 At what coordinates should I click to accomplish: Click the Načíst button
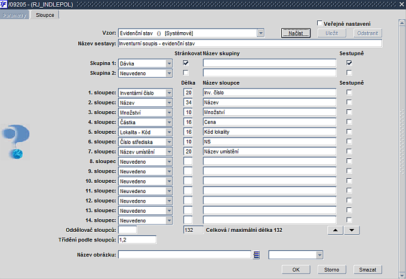point(296,33)
